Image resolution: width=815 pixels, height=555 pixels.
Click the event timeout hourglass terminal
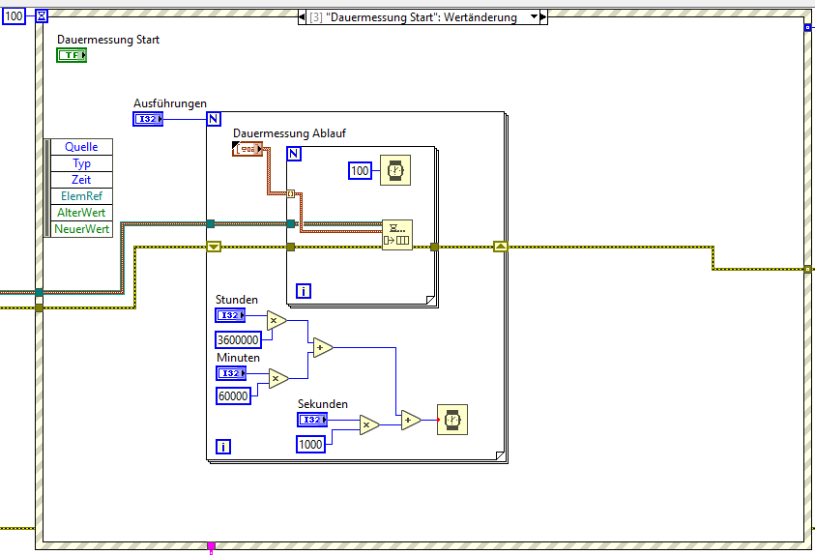coord(42,16)
